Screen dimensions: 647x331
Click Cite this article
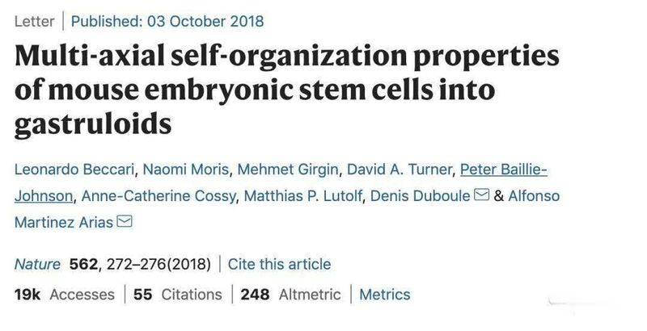coord(279,264)
